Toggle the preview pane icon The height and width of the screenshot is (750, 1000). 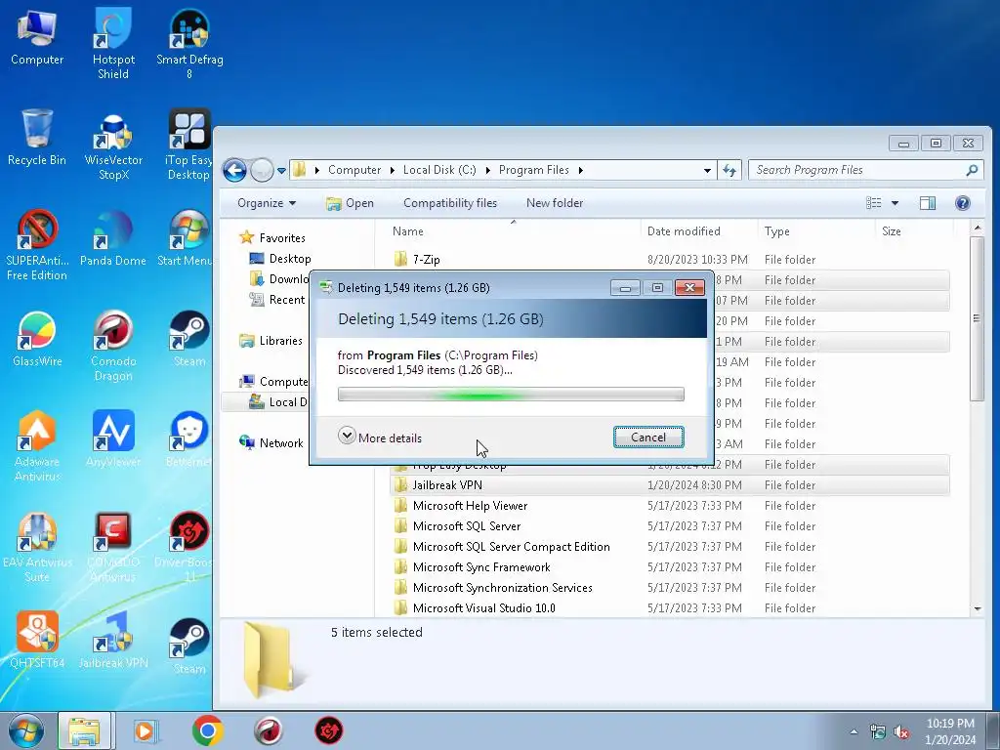pos(928,203)
